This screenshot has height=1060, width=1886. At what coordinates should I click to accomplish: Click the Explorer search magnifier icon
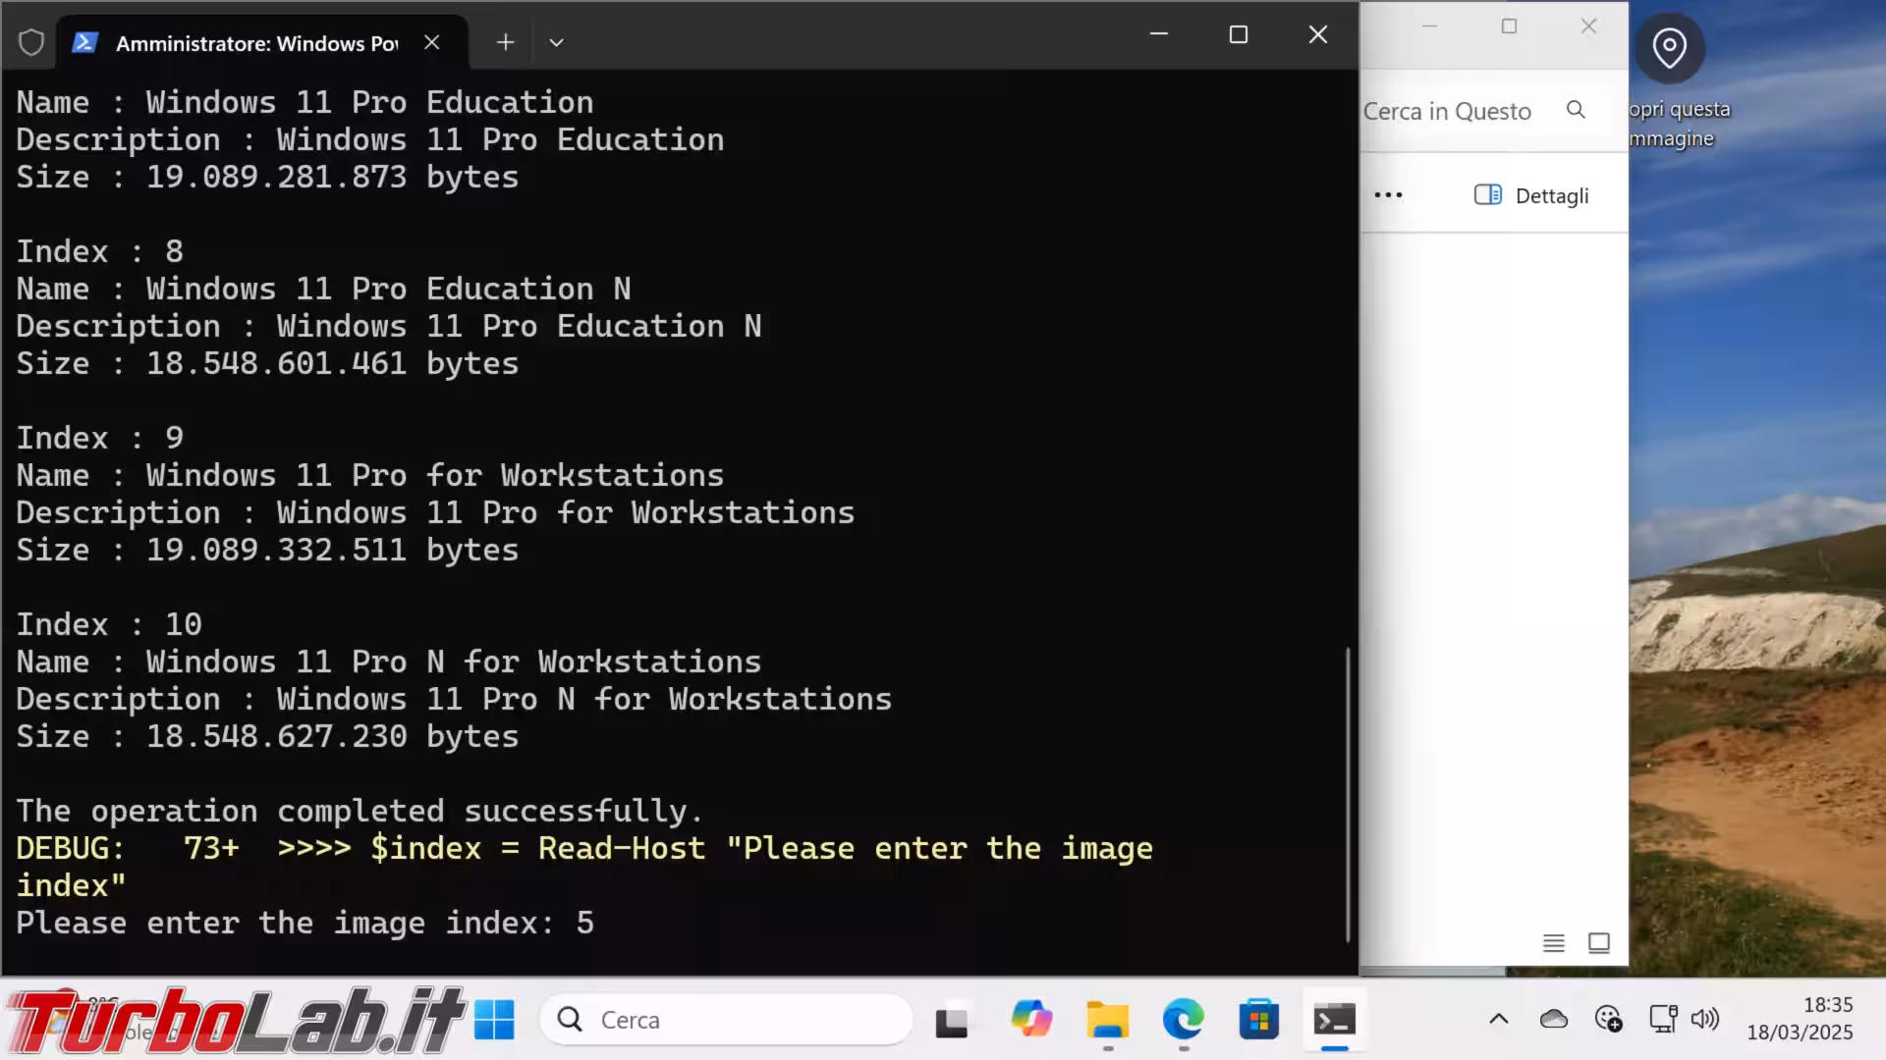tap(1576, 110)
